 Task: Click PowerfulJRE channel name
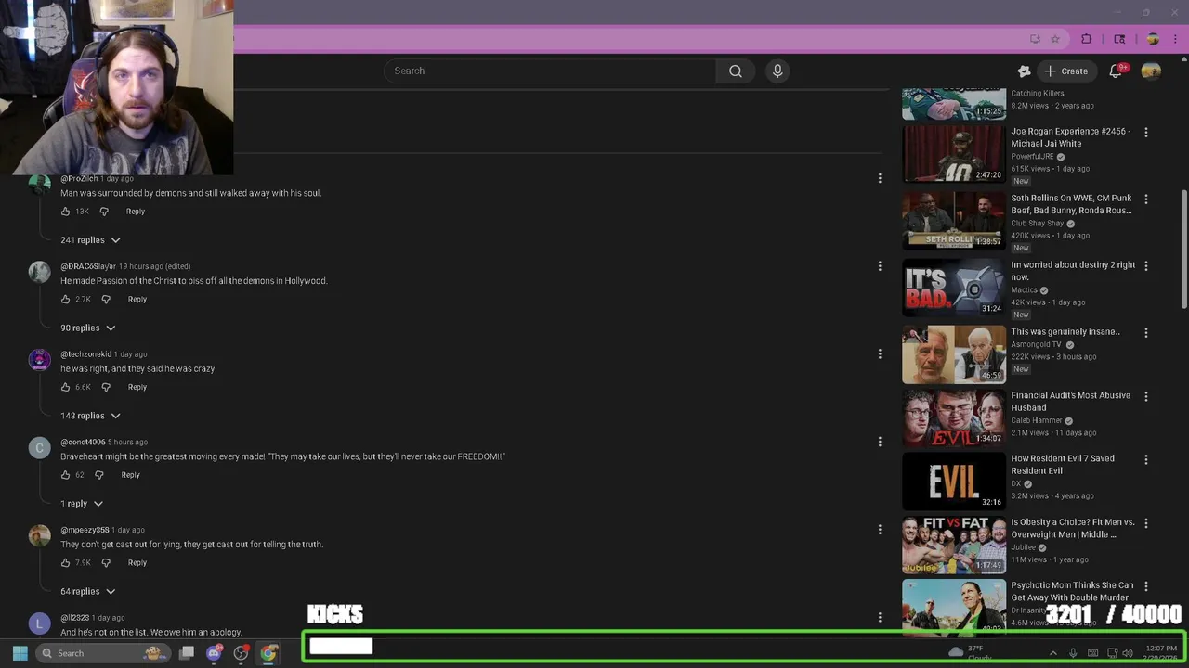pos(1032,157)
